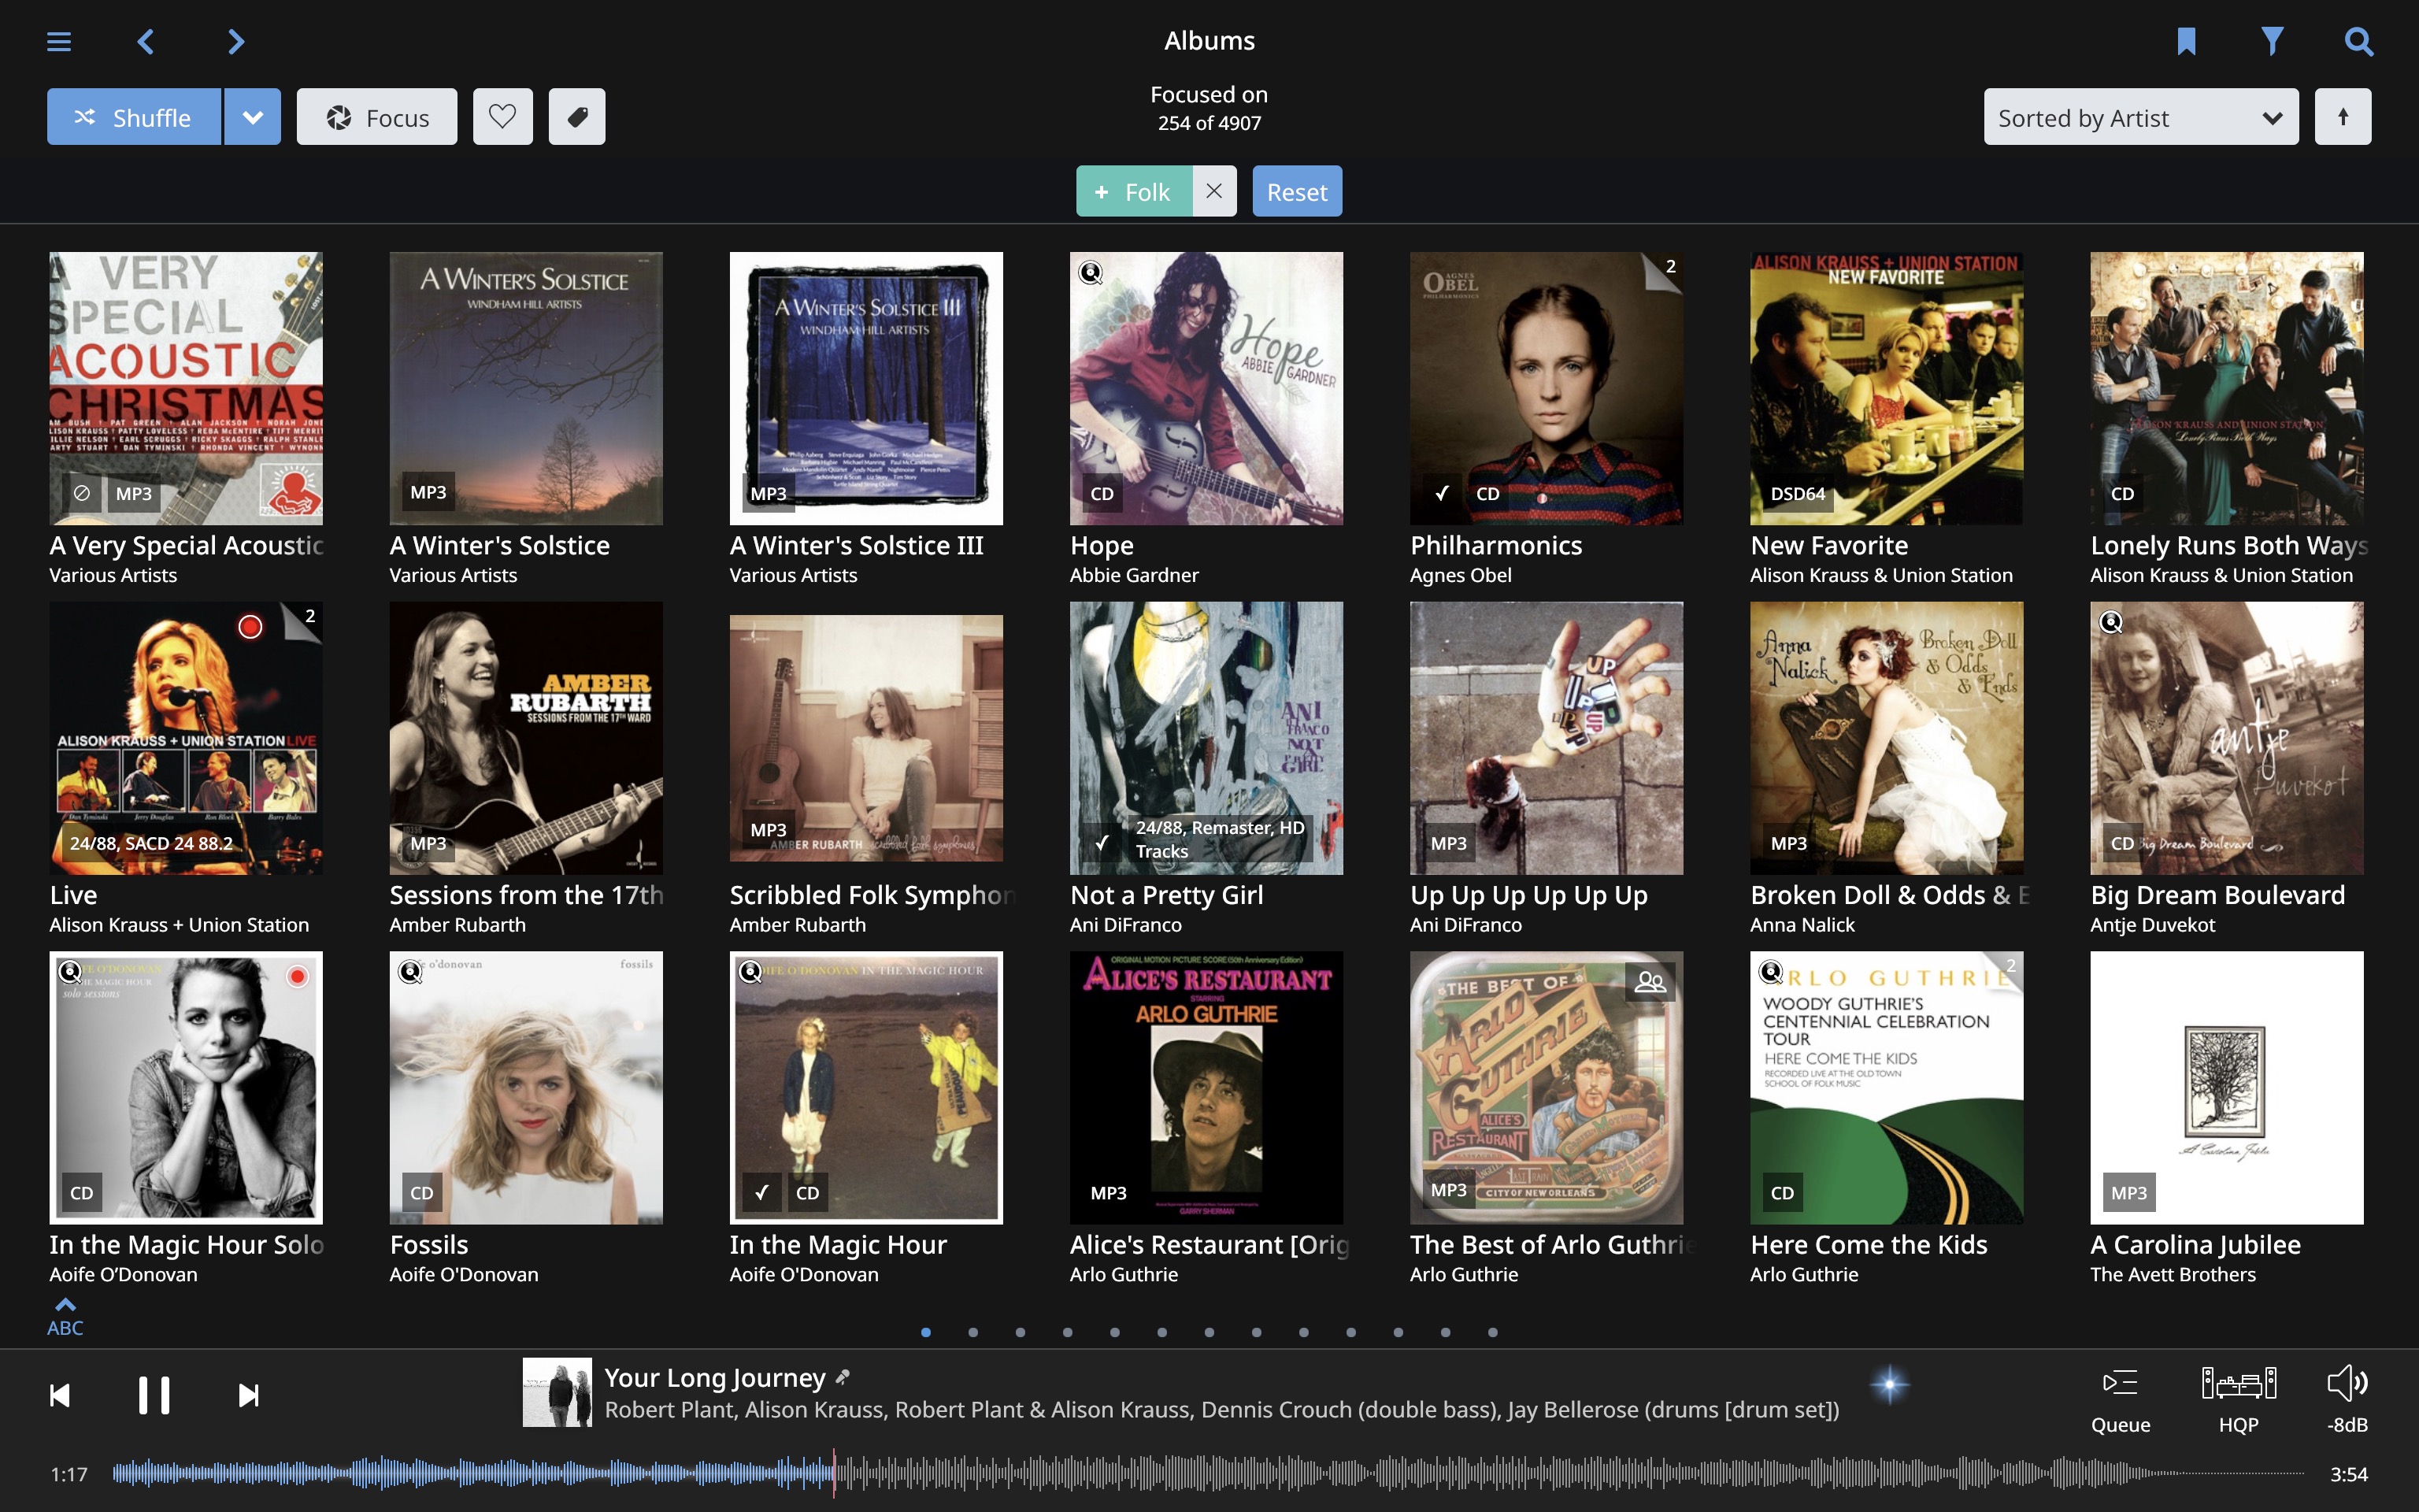Open the Queue

(2120, 1399)
